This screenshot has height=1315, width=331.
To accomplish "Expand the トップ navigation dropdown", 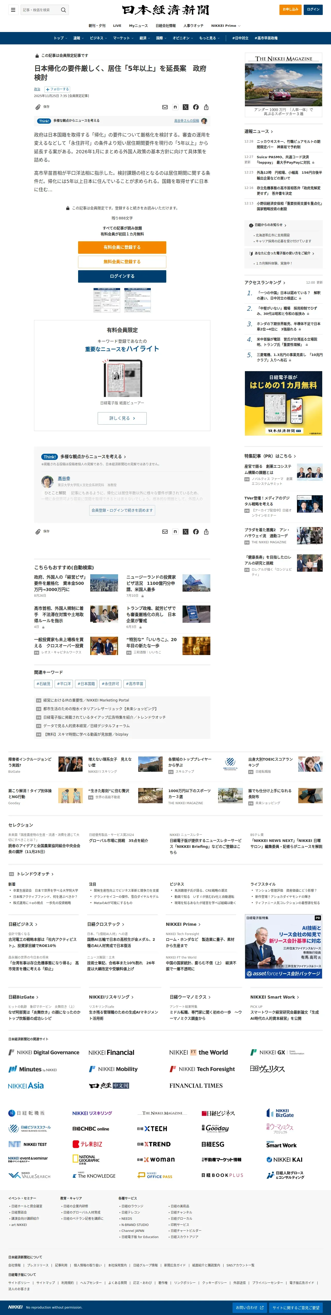I will point(61,38).
